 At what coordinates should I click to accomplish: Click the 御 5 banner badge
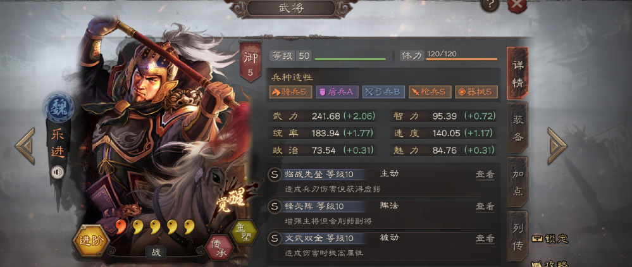pos(251,61)
